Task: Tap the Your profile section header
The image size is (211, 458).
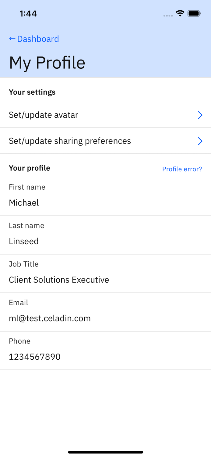Action: 30,168
